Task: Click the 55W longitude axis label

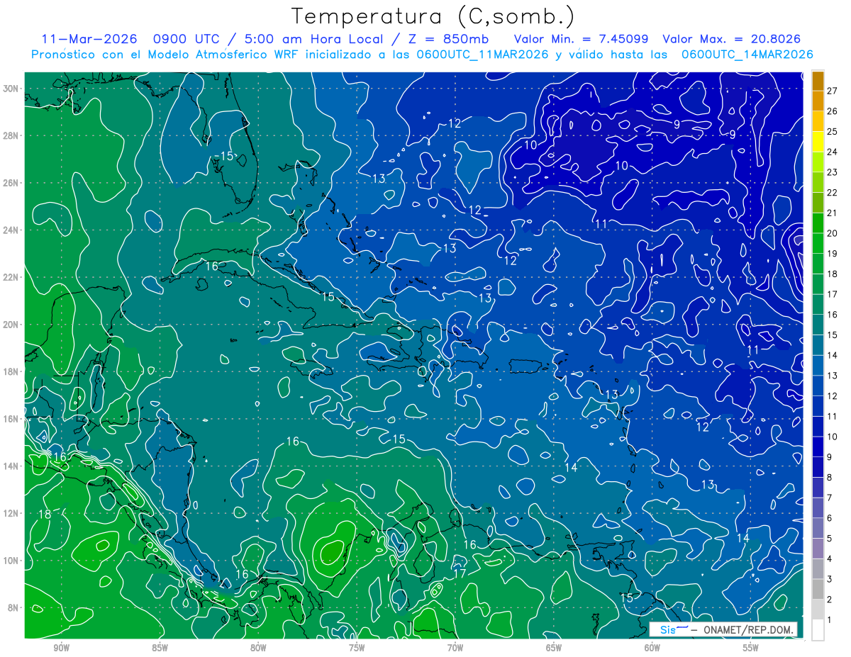Action: click(x=751, y=648)
